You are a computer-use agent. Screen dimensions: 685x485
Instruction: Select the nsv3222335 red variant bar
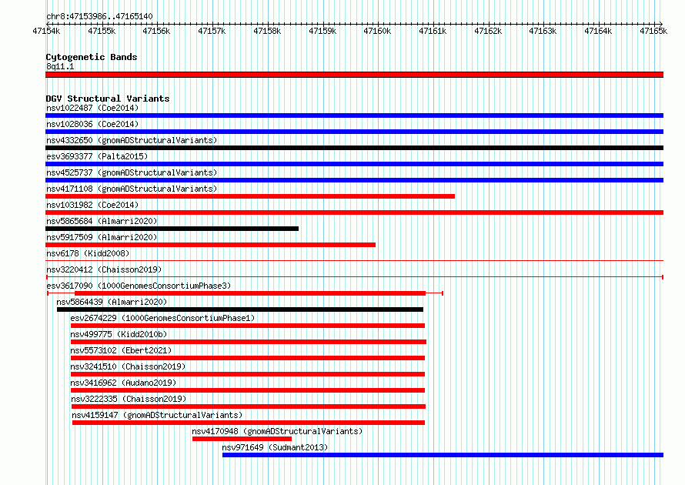pyautogui.click(x=249, y=406)
